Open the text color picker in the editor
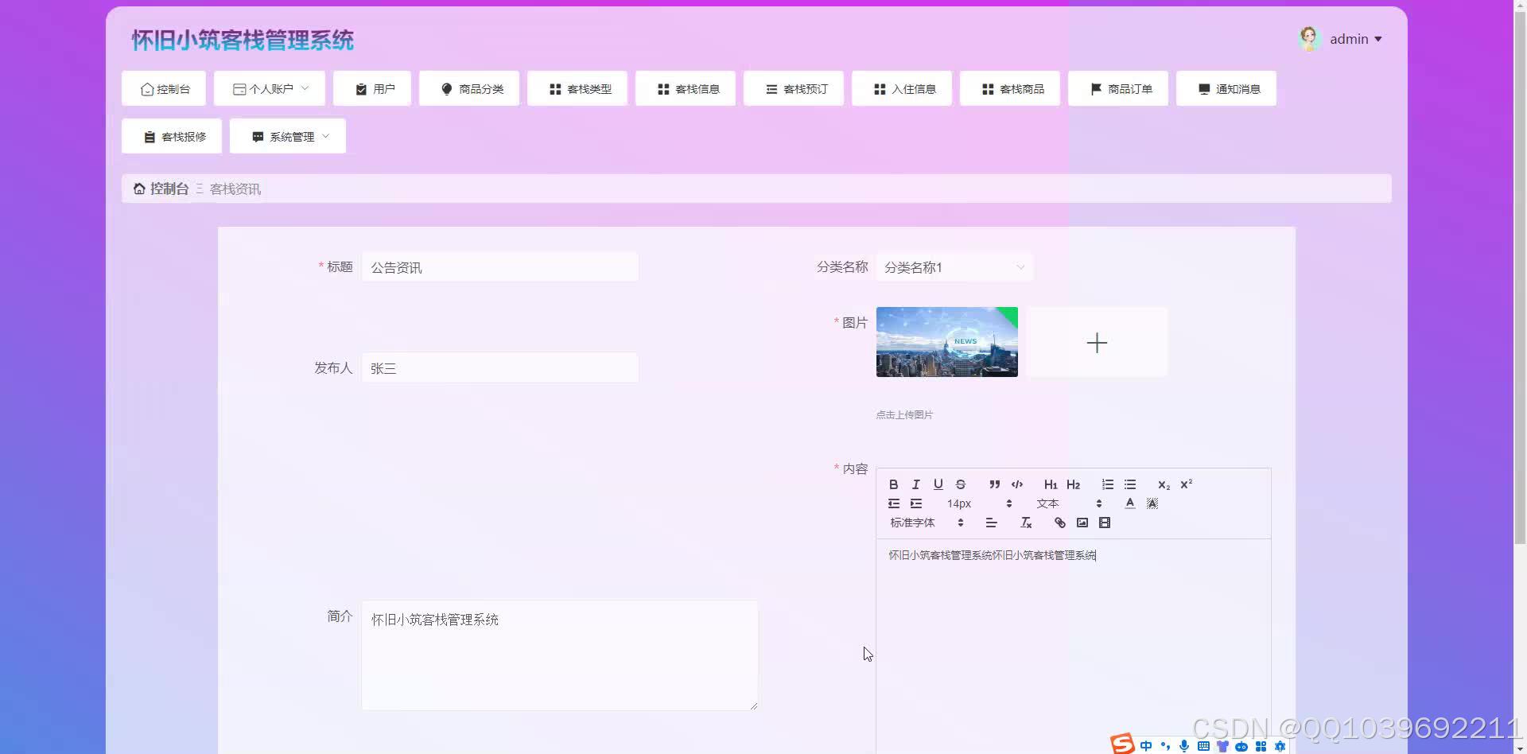The width and height of the screenshot is (1527, 754). pos(1130,503)
